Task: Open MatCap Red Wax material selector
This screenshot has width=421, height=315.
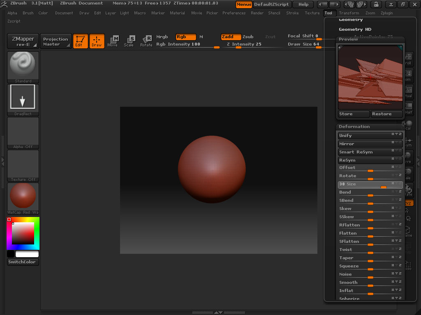Action: (x=23, y=199)
